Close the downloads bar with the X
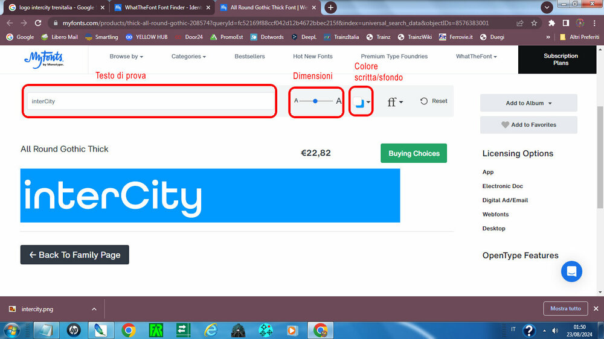Viewport: 604px width, 339px height. pyautogui.click(x=596, y=309)
